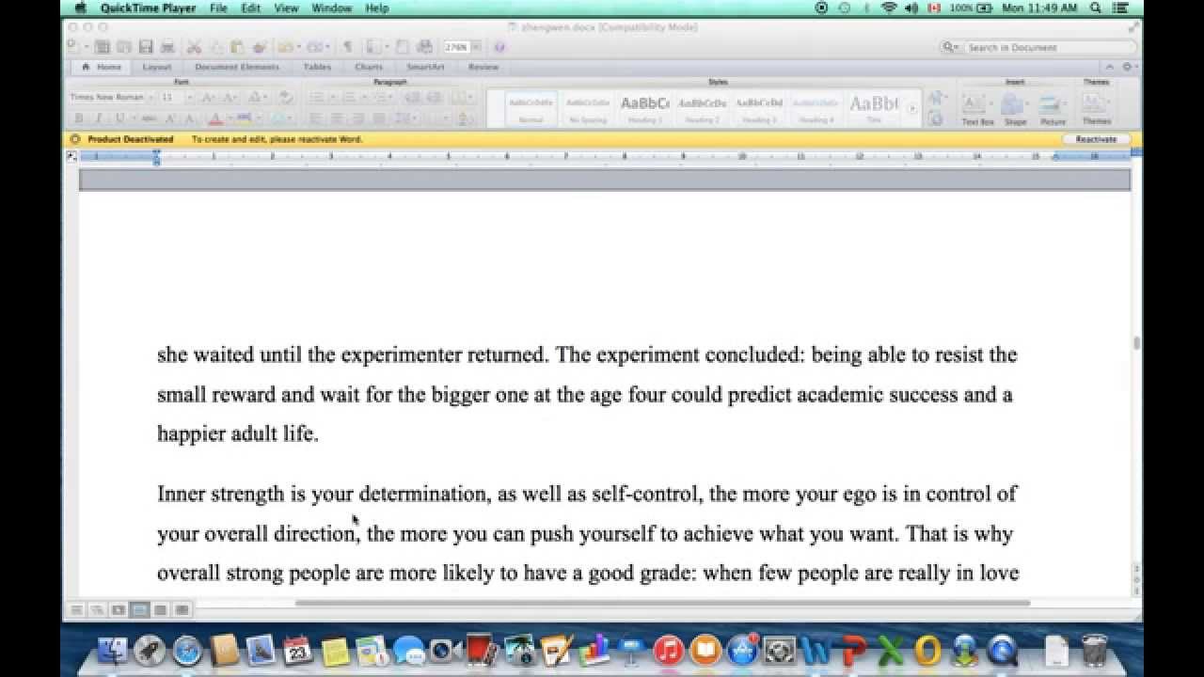
Task: Click the decrease indent icon
Action: coord(411,97)
